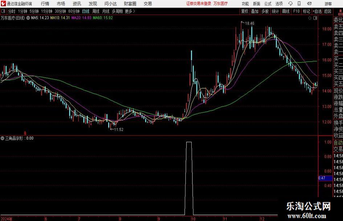
Task: Click the 万东医疗 stock name in the title bar
Action: [x=221, y=4]
